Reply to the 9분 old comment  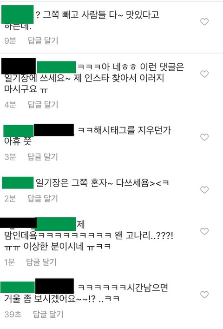pos(43,40)
